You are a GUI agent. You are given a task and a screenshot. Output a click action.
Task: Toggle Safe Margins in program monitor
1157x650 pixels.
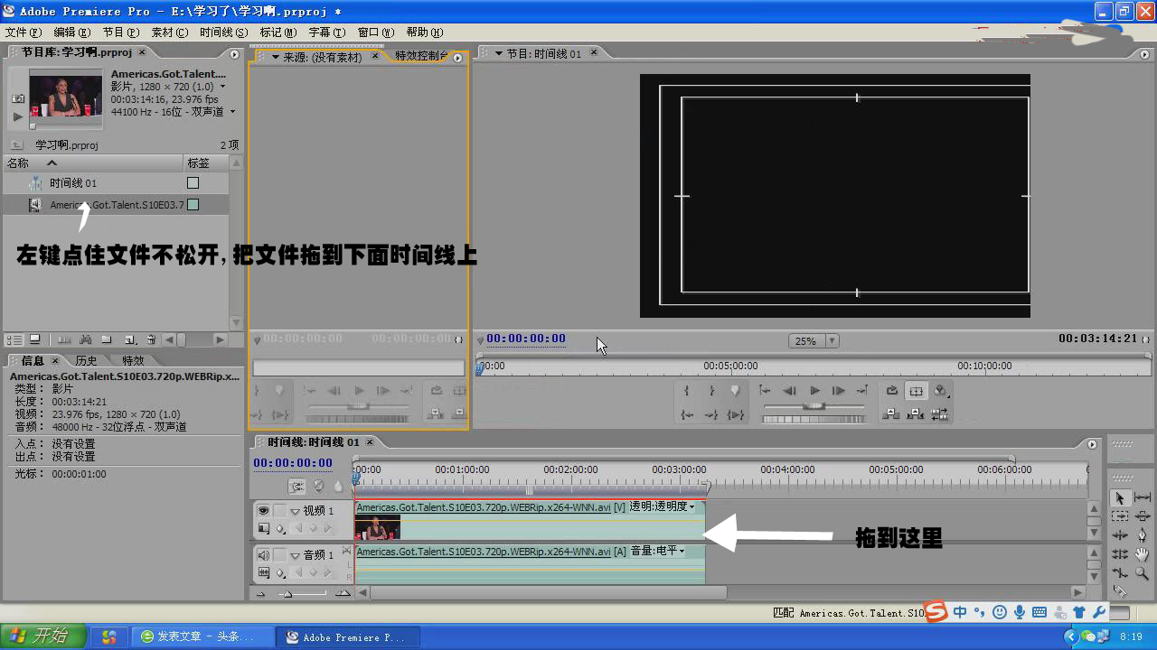click(916, 390)
